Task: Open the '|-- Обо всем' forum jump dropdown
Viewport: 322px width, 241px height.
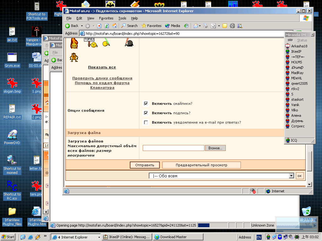Action: coord(291,176)
